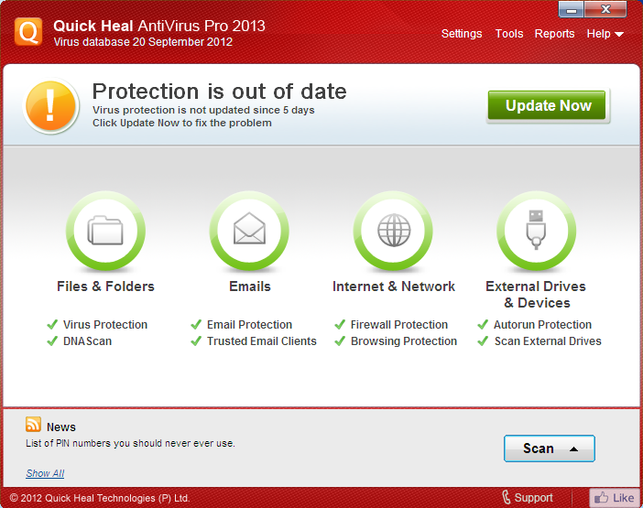Click the News section title
This screenshot has width=643, height=508.
coord(61,427)
